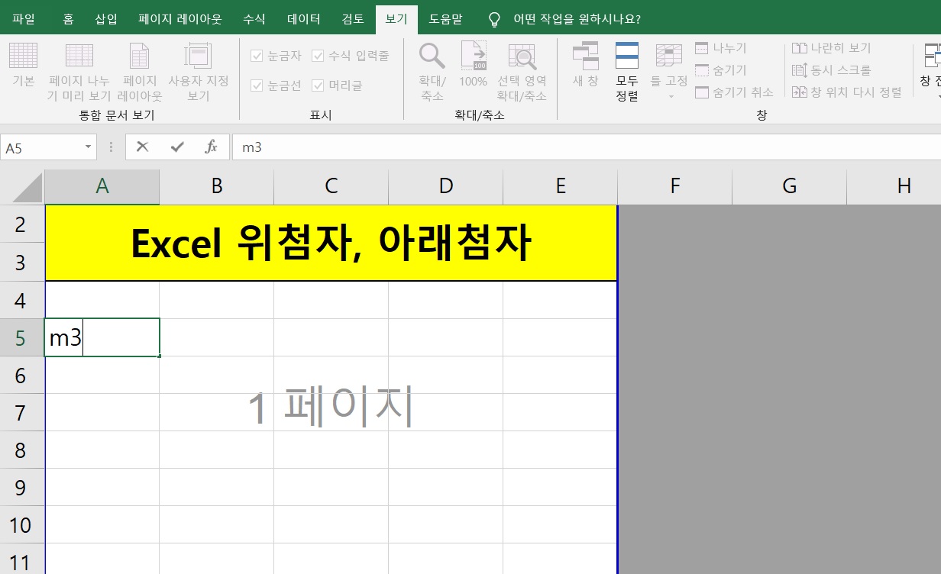Click Unhide window (숨기기 취소)

(734, 92)
